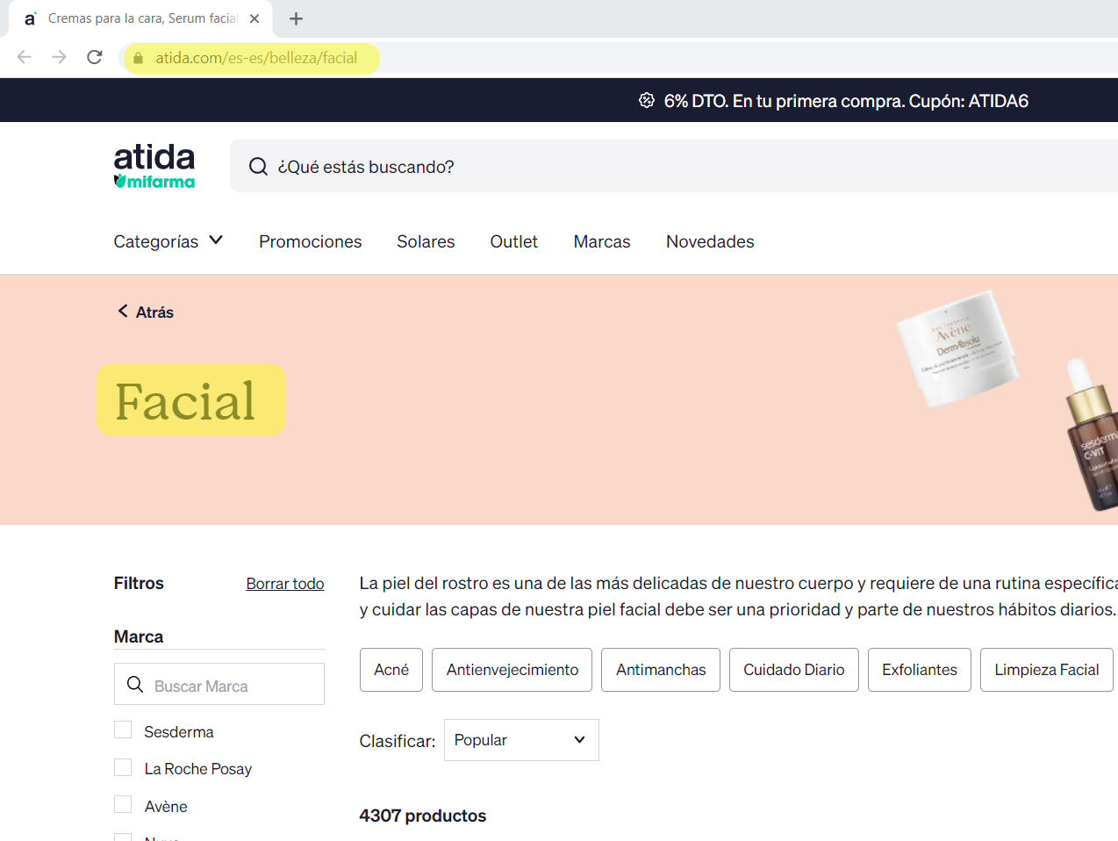Go back using the Atrás link

[x=146, y=312]
